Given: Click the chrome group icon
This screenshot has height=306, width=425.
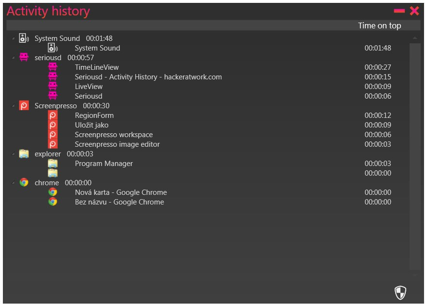Looking at the screenshot, I should click(x=24, y=182).
